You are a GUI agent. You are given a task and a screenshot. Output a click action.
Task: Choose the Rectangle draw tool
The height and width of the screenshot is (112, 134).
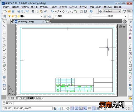(x=4, y=38)
